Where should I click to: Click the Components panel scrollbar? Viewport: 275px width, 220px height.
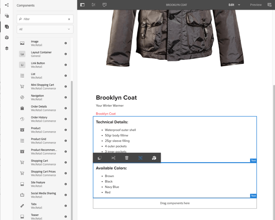tap(72, 150)
